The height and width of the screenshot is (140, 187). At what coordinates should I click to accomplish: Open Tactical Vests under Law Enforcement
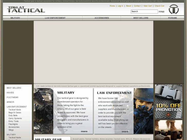click(x=15, y=110)
